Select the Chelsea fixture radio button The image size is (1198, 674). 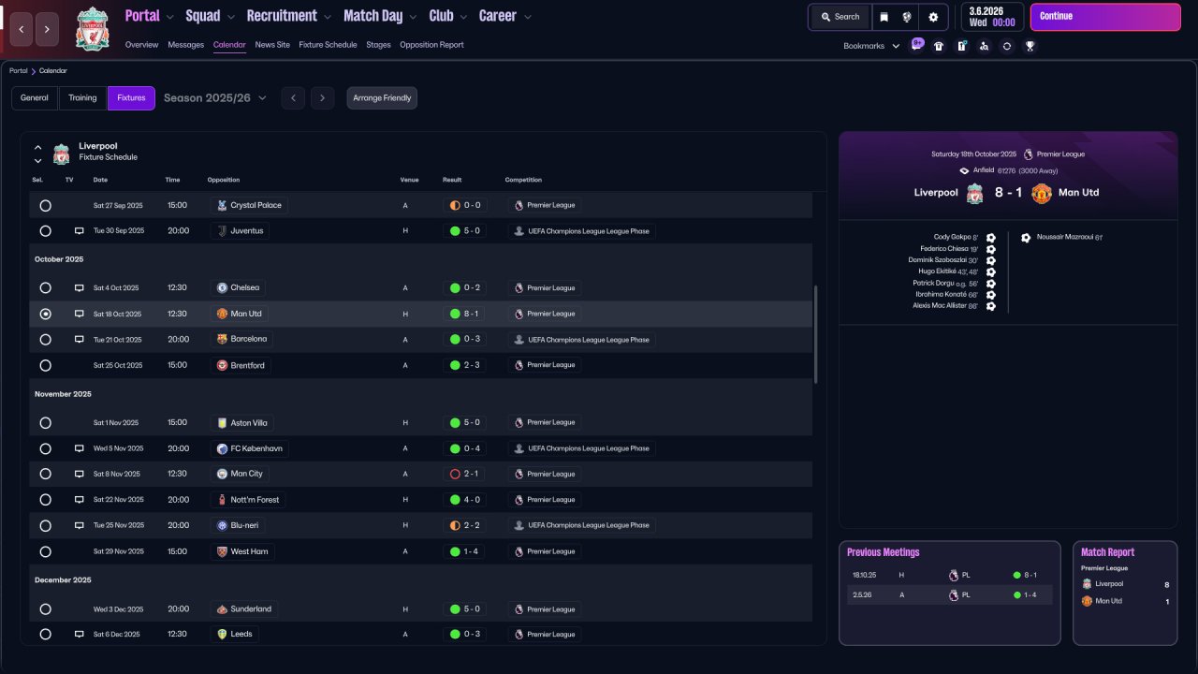point(45,287)
